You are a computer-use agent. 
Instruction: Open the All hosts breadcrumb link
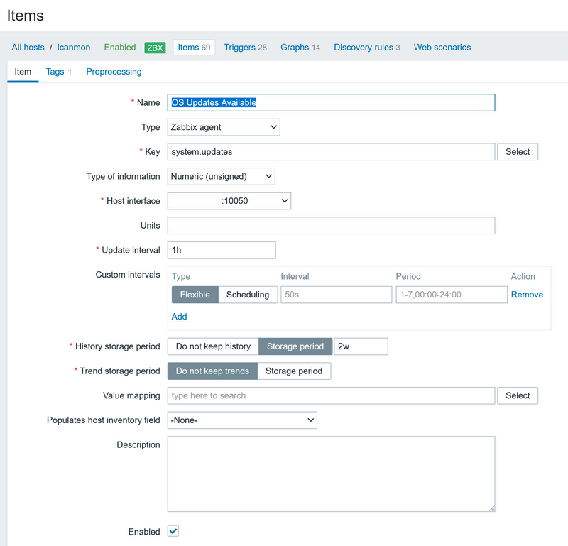click(28, 48)
